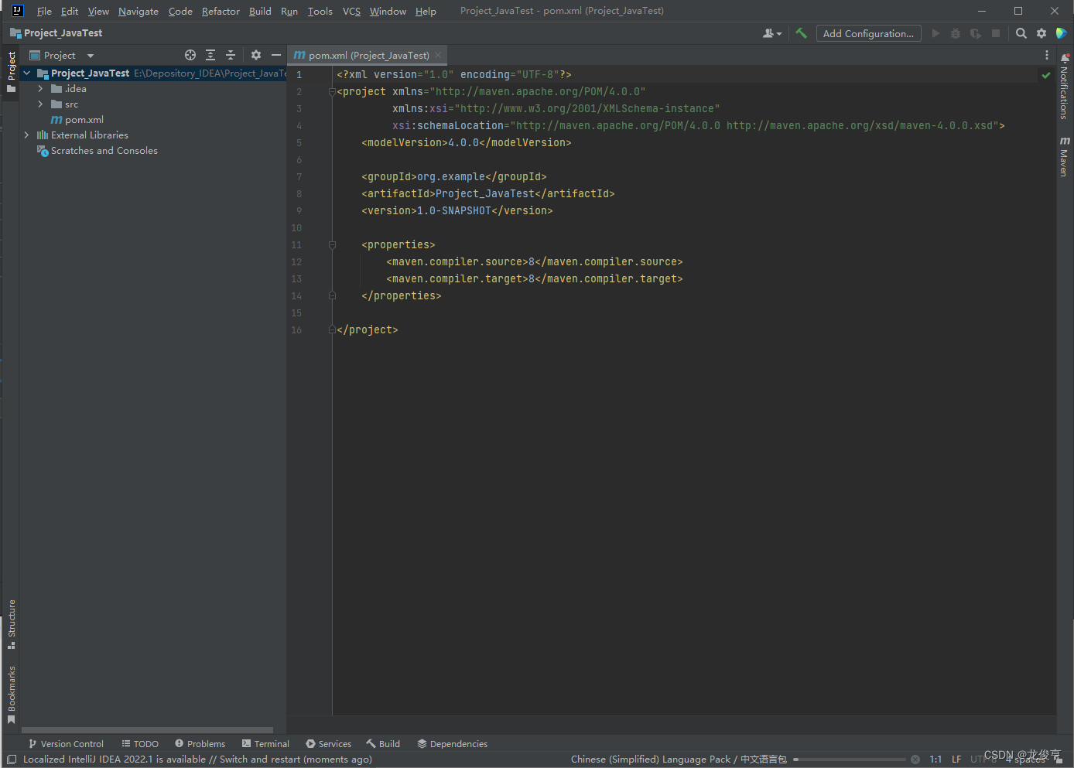Viewport: 1074px width, 768px height.
Task: Click Add Configuration button
Action: pyautogui.click(x=868, y=33)
